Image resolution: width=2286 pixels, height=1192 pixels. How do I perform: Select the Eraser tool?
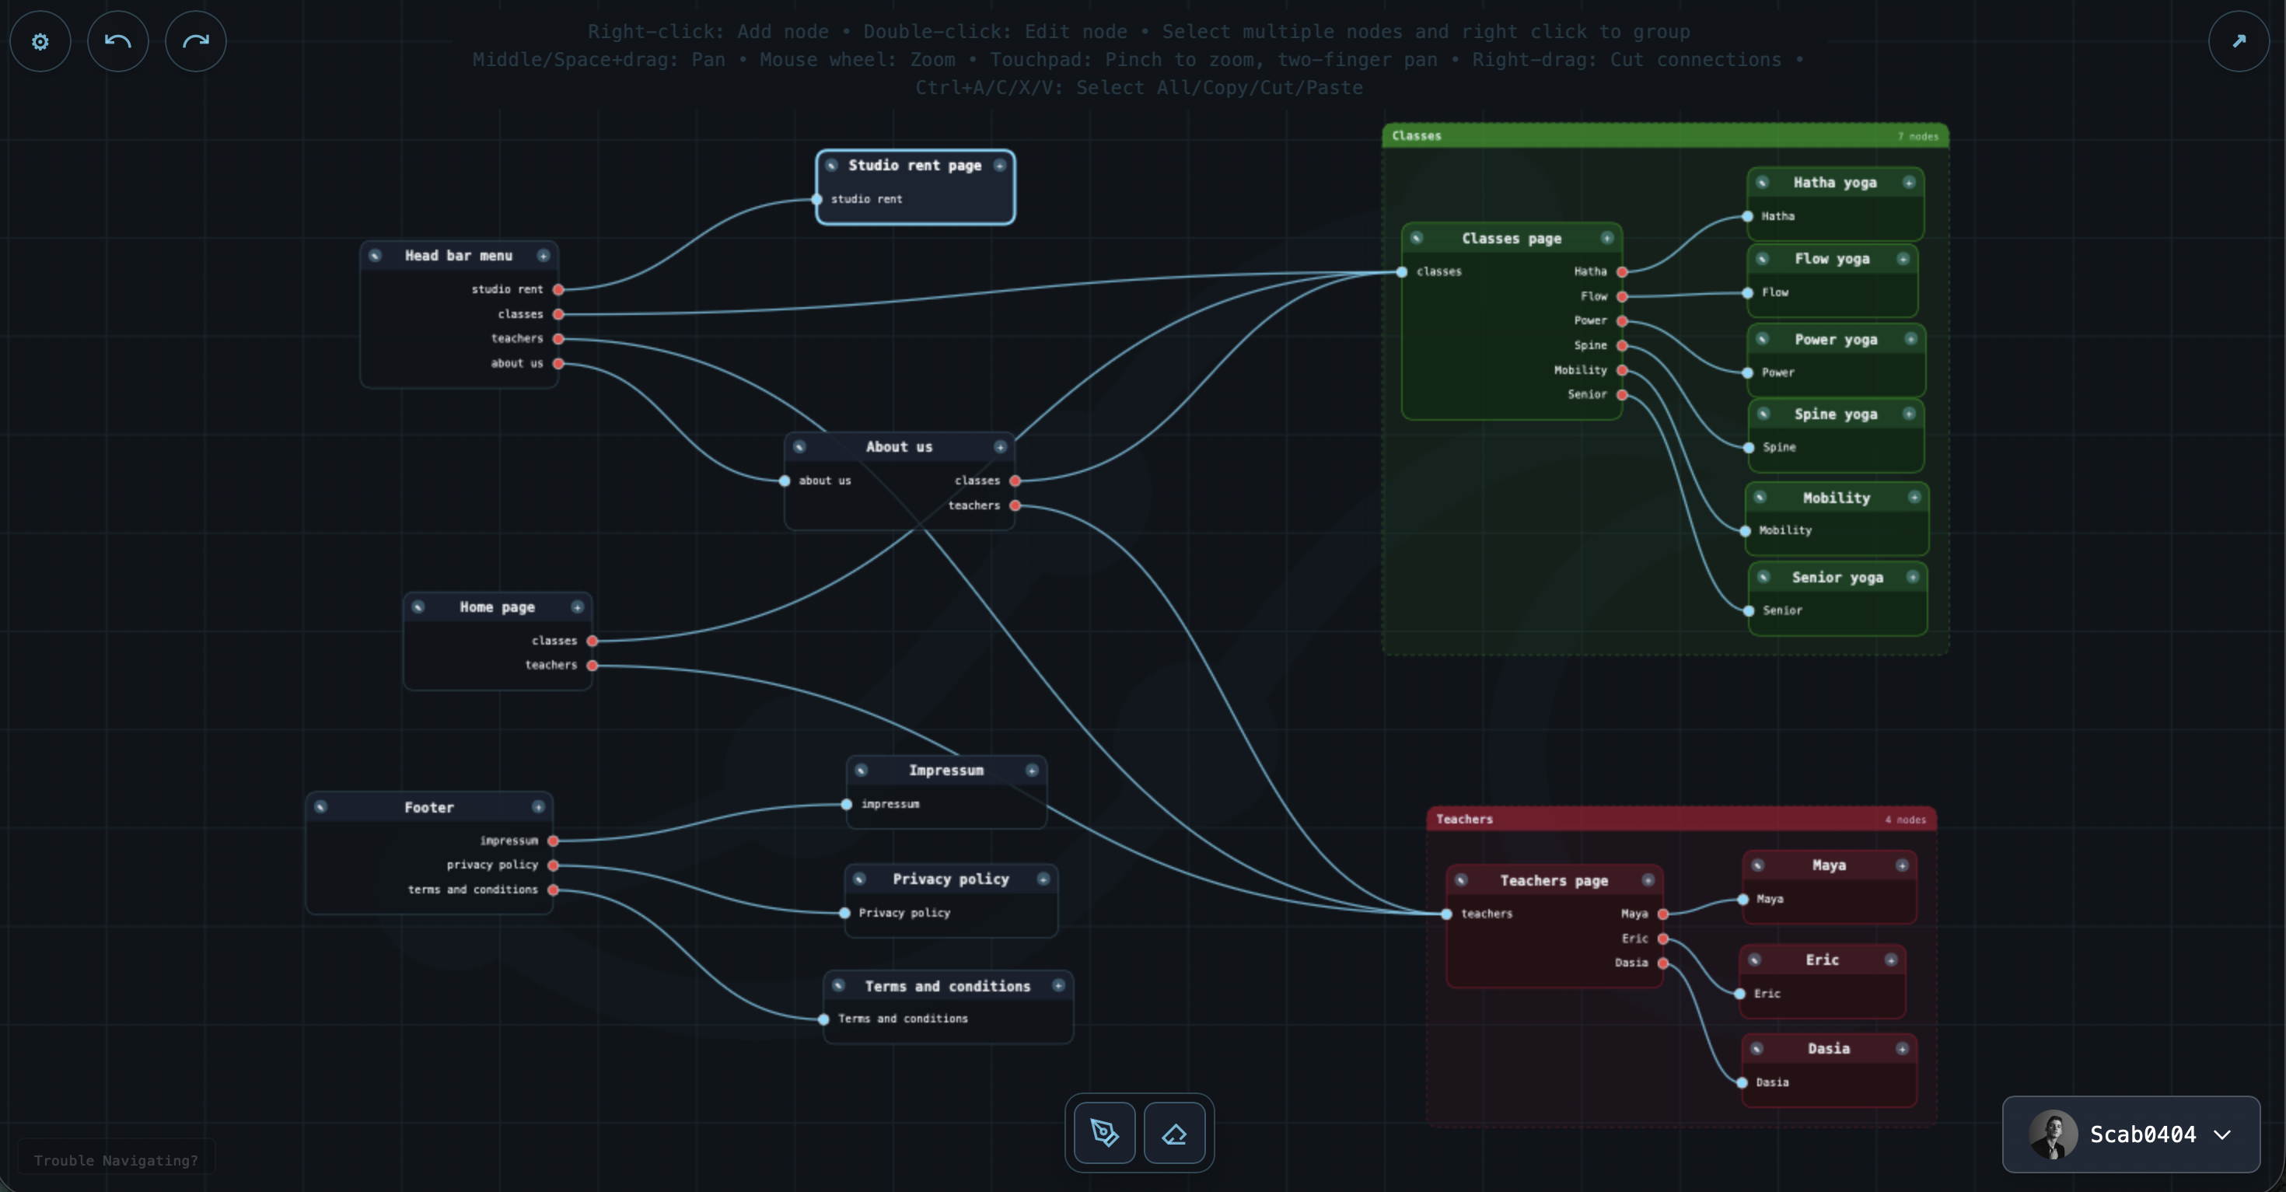point(1175,1134)
